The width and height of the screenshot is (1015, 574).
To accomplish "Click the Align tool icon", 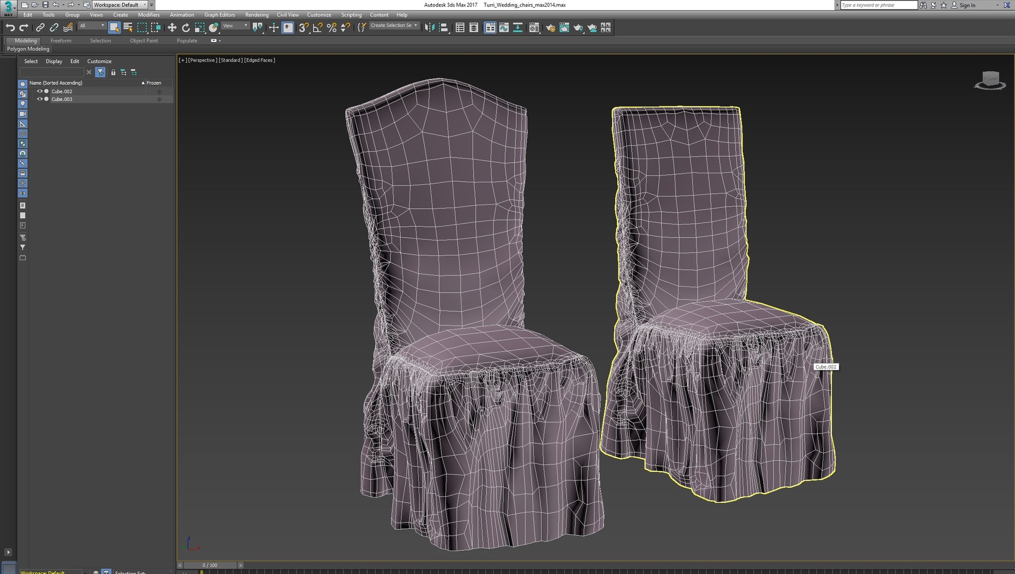I will coord(443,28).
